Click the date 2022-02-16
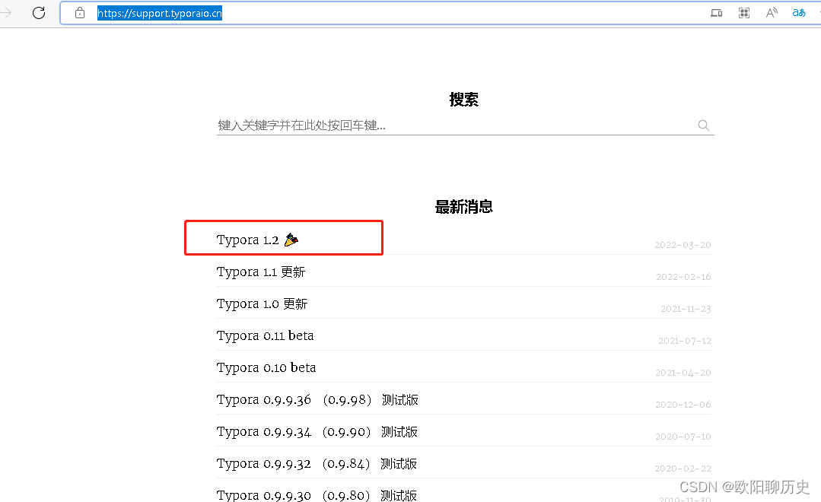Viewport: 821px width, 502px height. tap(683, 277)
